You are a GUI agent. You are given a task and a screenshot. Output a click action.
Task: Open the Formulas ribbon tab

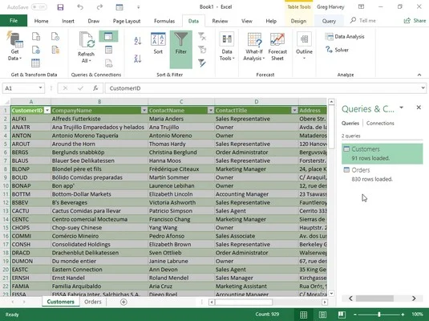(x=164, y=21)
